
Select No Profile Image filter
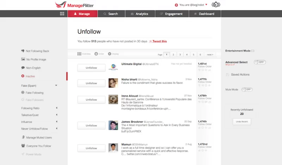(x=33, y=59)
